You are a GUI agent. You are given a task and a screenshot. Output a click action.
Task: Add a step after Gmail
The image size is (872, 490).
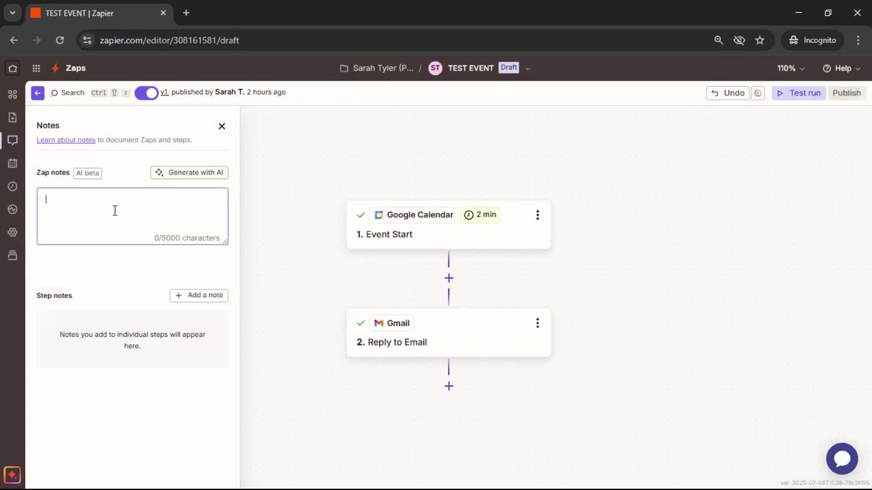pyautogui.click(x=449, y=386)
